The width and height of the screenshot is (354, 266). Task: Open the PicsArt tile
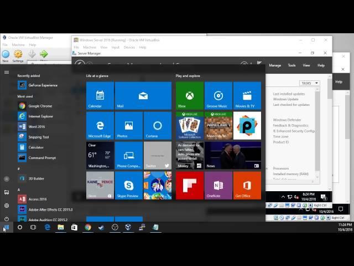point(247,126)
